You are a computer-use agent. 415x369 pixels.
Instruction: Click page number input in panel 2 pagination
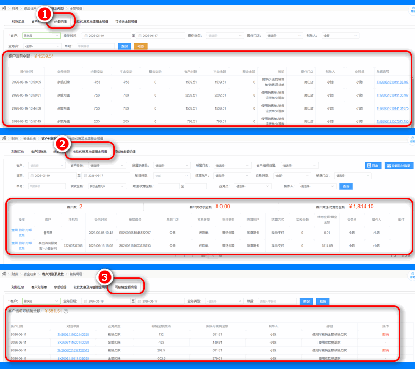(x=213, y=256)
